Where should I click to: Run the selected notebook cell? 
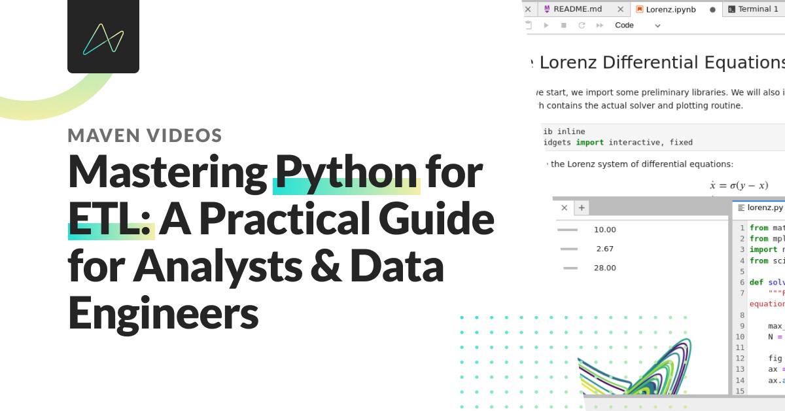(x=546, y=25)
